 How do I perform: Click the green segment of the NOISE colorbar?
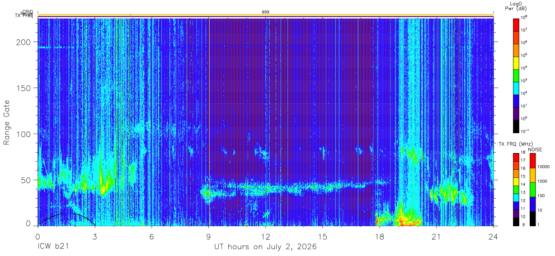533,189
